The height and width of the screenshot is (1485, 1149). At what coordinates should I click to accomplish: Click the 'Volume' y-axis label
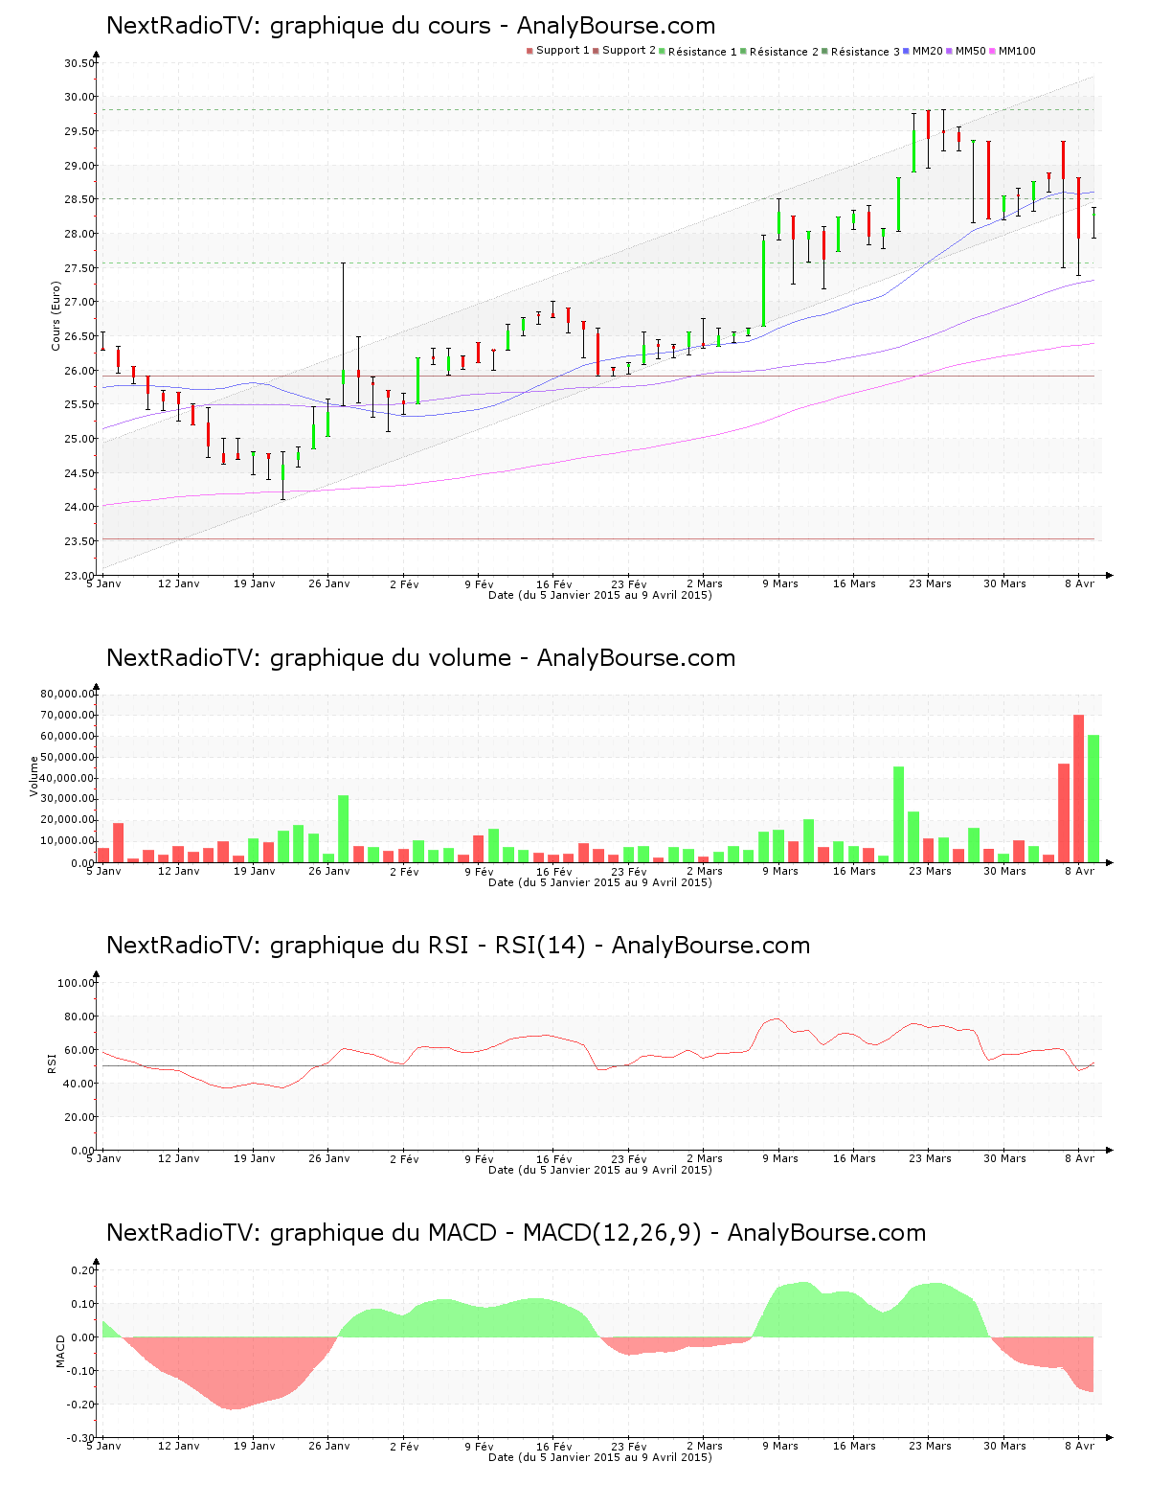pyautogui.click(x=34, y=776)
